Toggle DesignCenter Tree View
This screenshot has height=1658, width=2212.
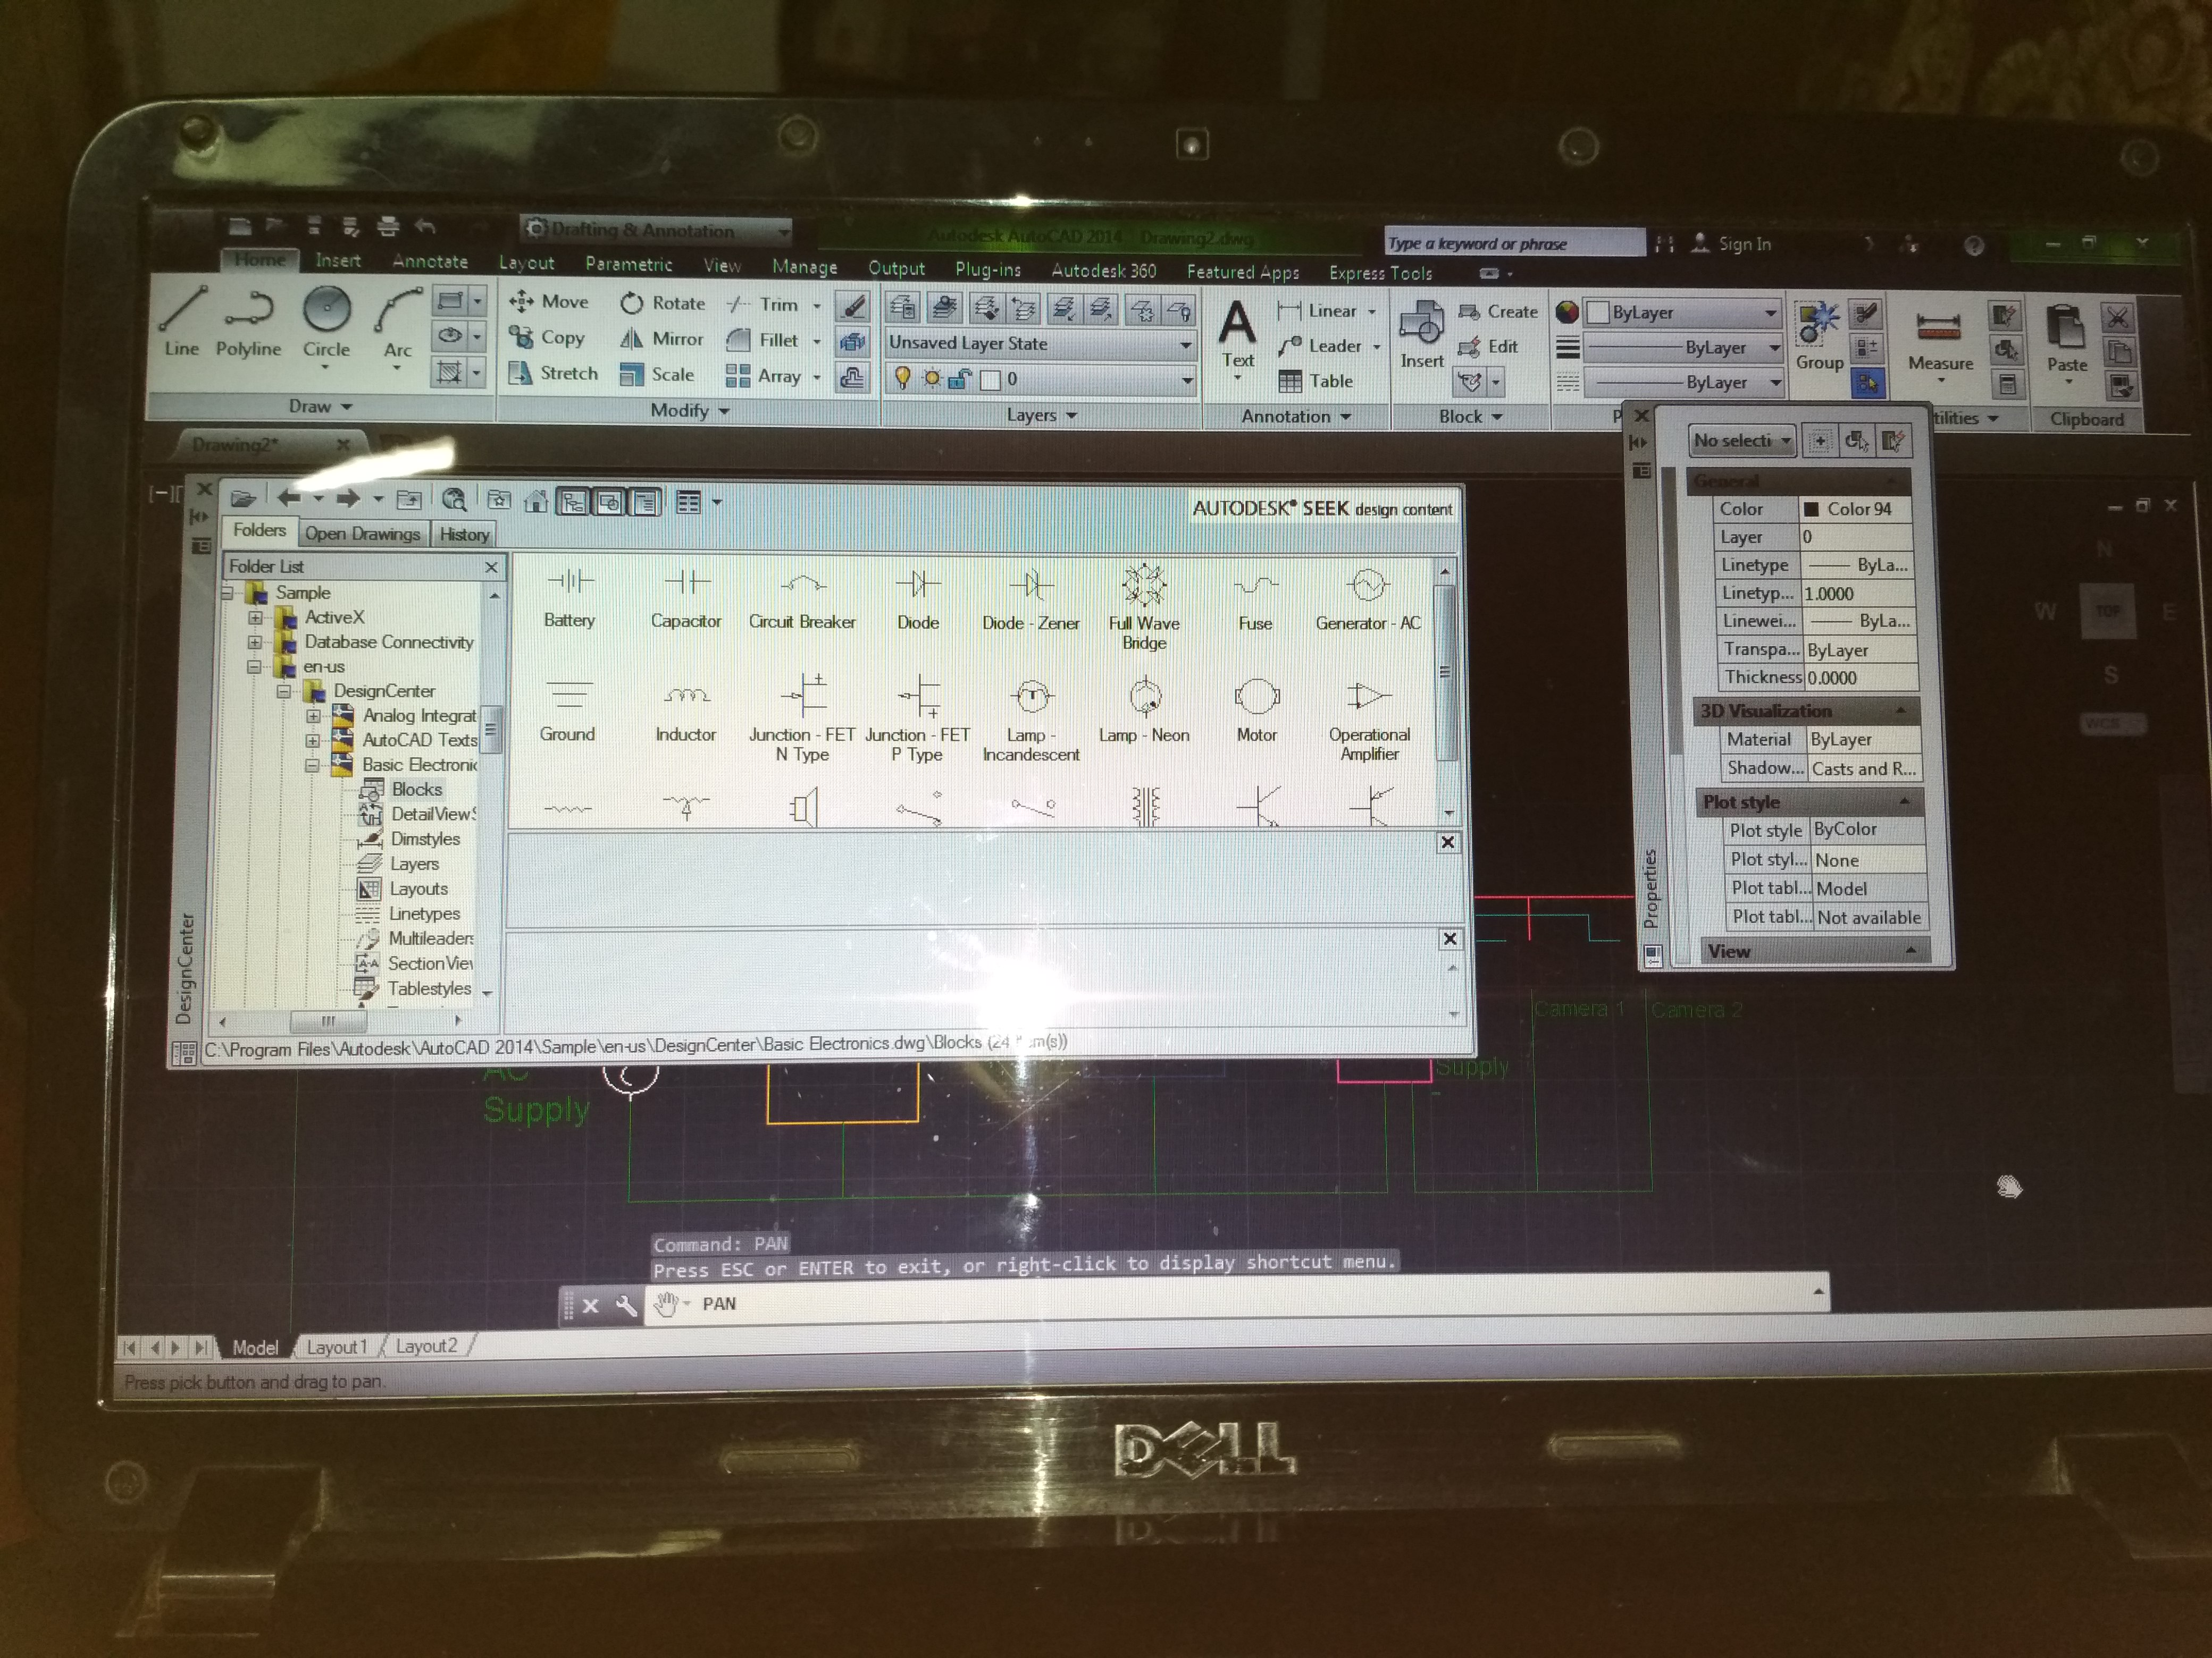[573, 502]
